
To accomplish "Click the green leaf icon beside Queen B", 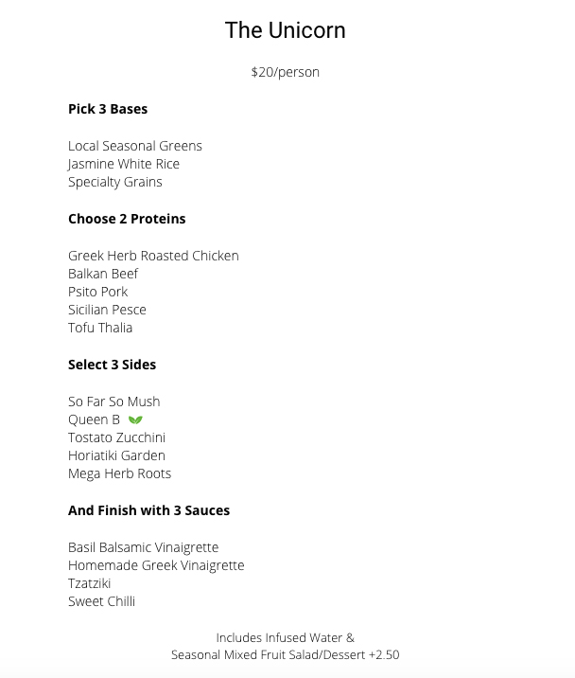I will (x=135, y=419).
